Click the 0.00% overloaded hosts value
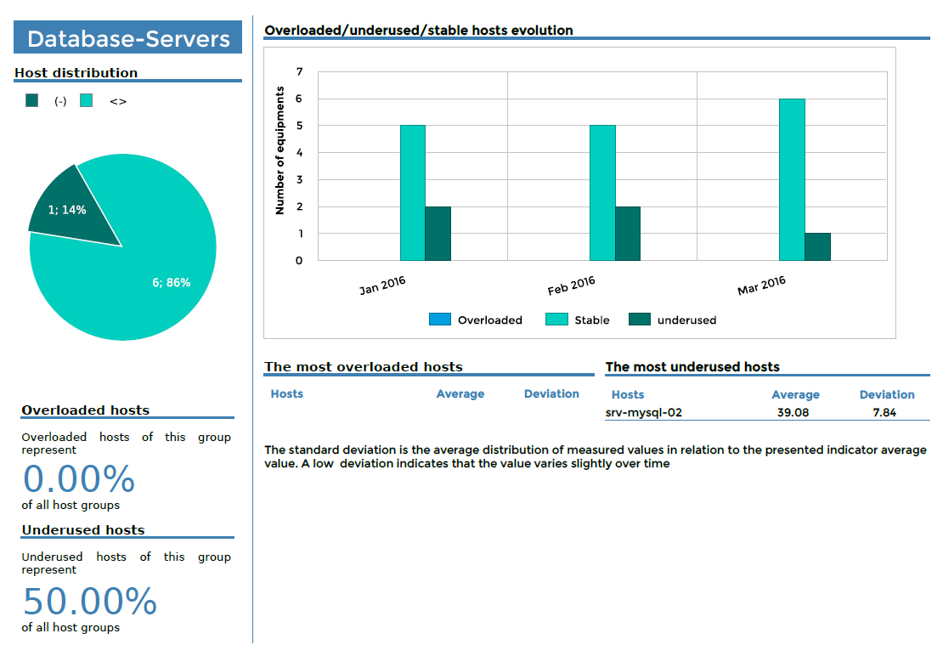This screenshot has height=656, width=943. [79, 479]
